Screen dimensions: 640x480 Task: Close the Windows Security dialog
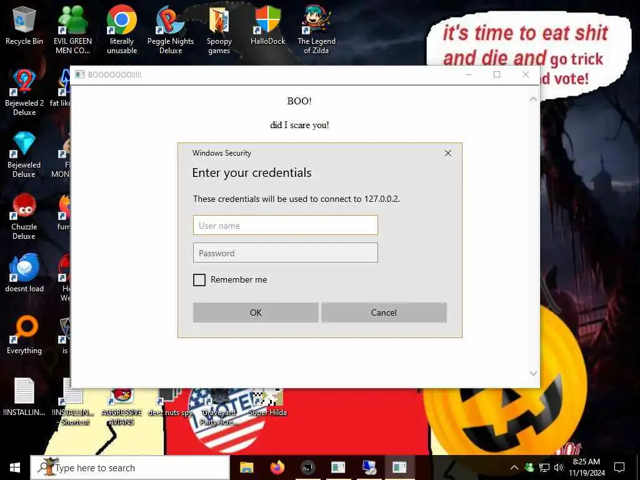(x=447, y=153)
